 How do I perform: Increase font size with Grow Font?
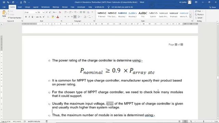click(47, 12)
